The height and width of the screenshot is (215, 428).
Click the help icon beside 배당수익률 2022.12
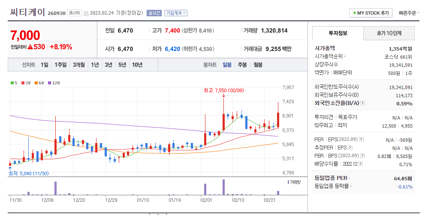pyautogui.click(x=360, y=164)
